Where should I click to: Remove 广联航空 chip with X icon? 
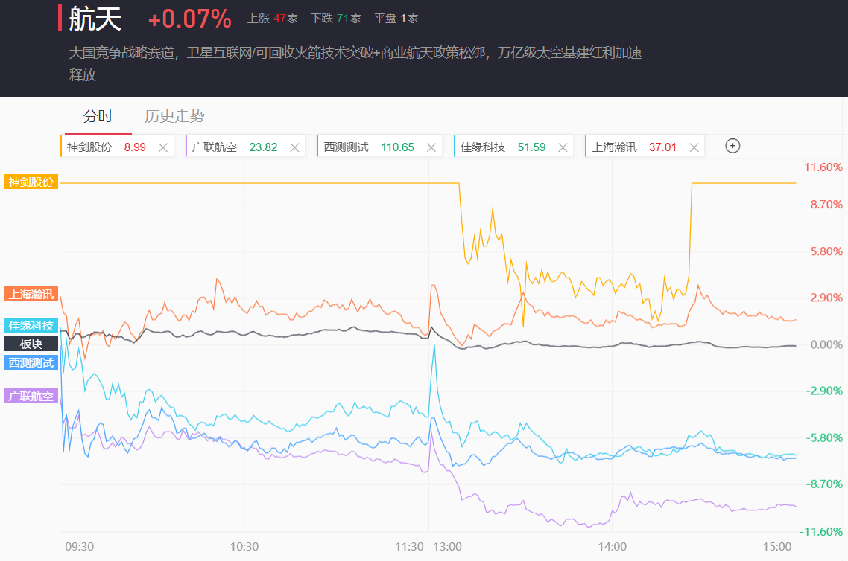tap(294, 147)
